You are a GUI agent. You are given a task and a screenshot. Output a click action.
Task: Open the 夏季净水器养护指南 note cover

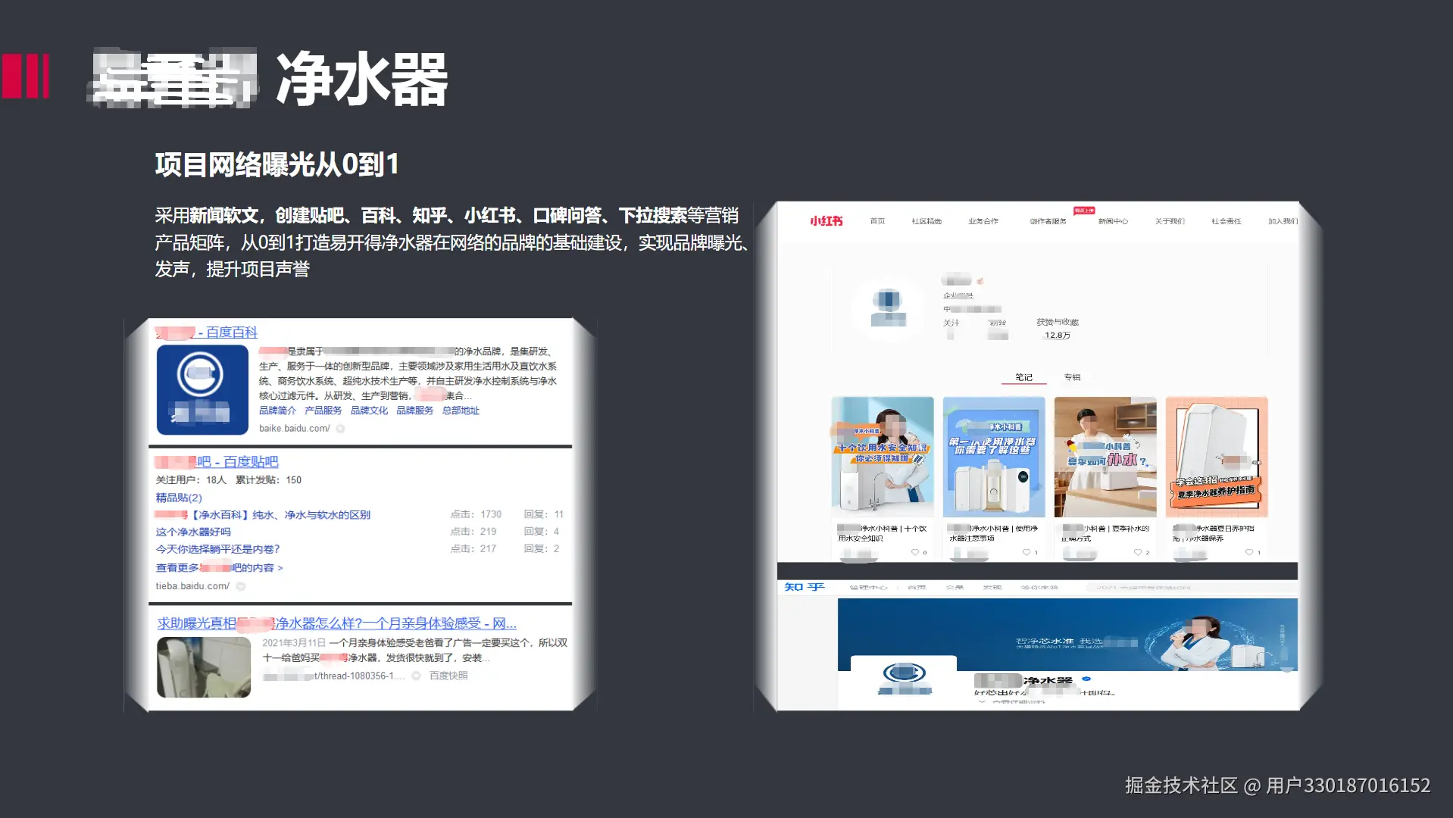1217,457
